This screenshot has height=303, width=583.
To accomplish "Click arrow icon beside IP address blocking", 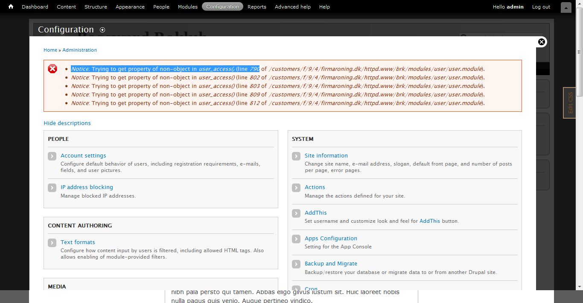I will 52,188.
